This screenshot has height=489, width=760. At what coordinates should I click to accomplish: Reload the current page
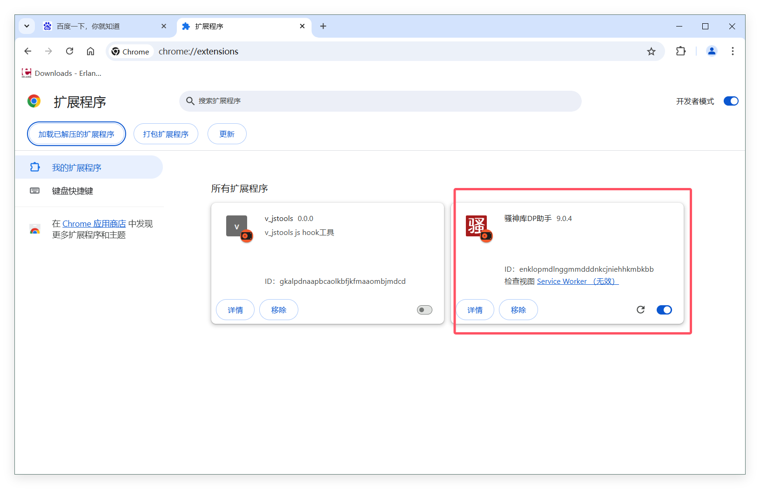69,51
